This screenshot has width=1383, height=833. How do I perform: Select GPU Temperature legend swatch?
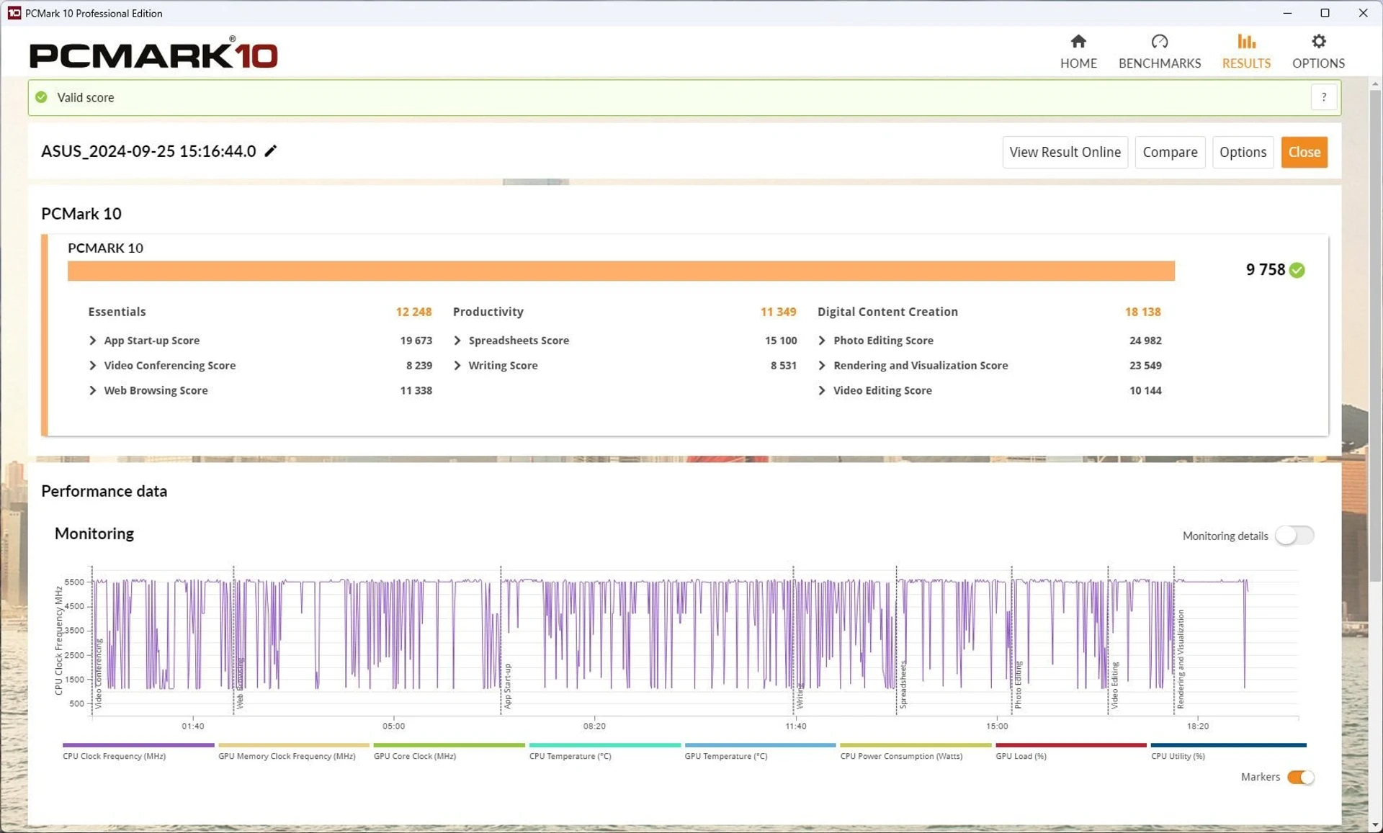click(761, 745)
